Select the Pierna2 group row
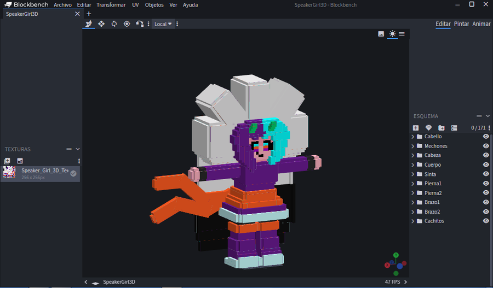 click(450, 193)
